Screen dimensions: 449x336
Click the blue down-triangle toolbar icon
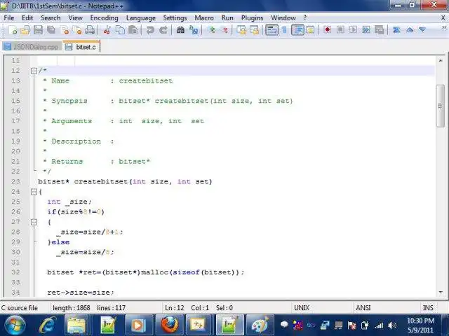point(422,29)
